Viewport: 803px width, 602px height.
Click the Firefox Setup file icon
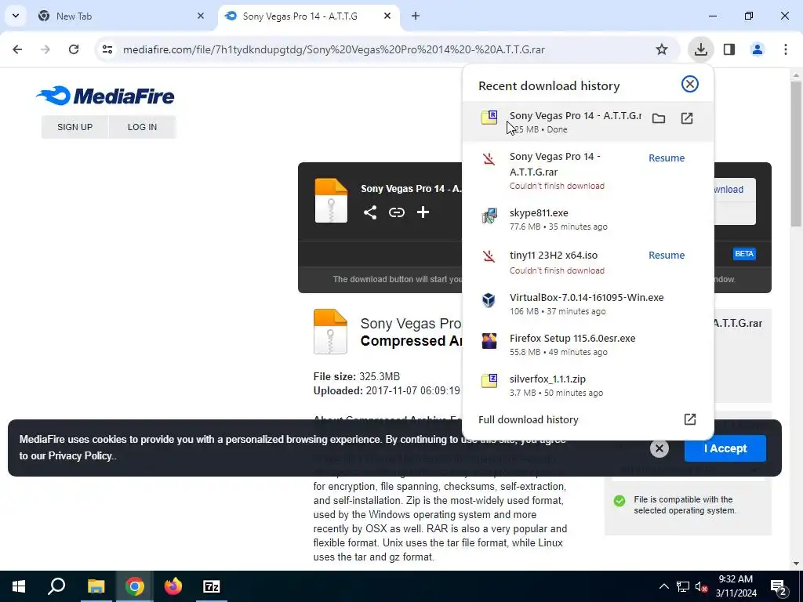coord(489,341)
